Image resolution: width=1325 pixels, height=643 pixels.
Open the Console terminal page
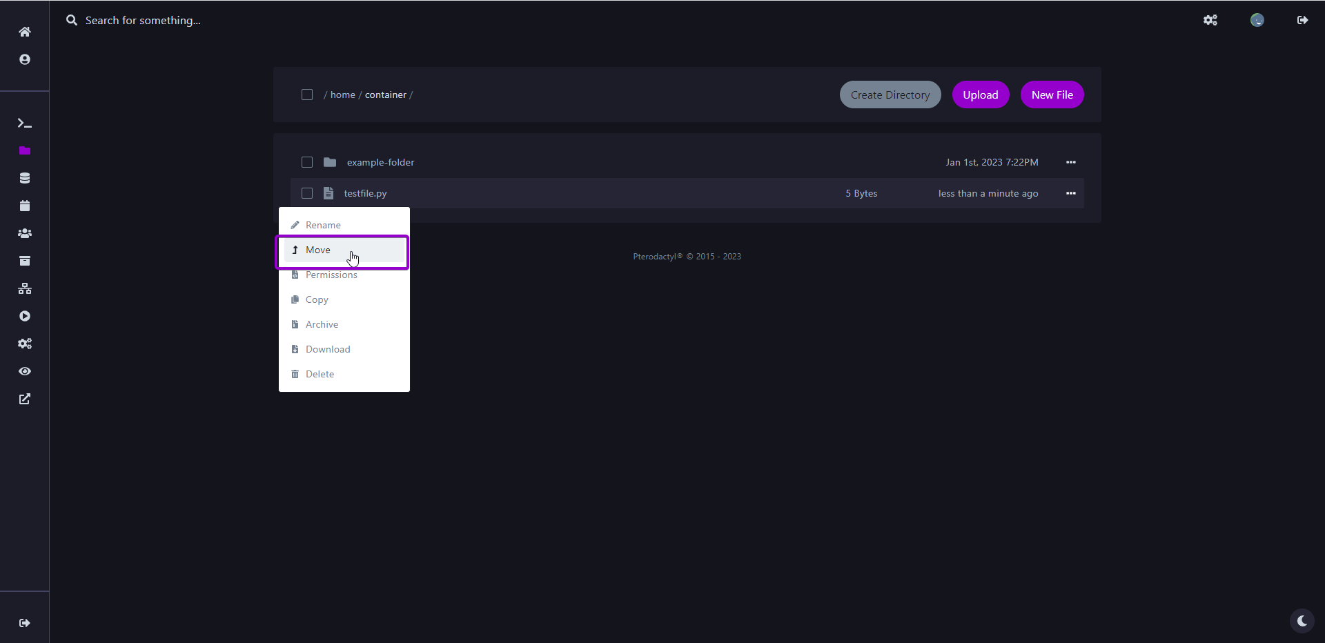tap(25, 124)
